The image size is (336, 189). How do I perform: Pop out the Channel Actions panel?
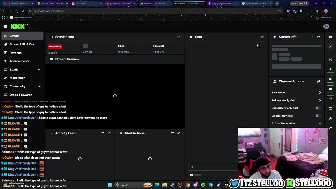[318, 81]
